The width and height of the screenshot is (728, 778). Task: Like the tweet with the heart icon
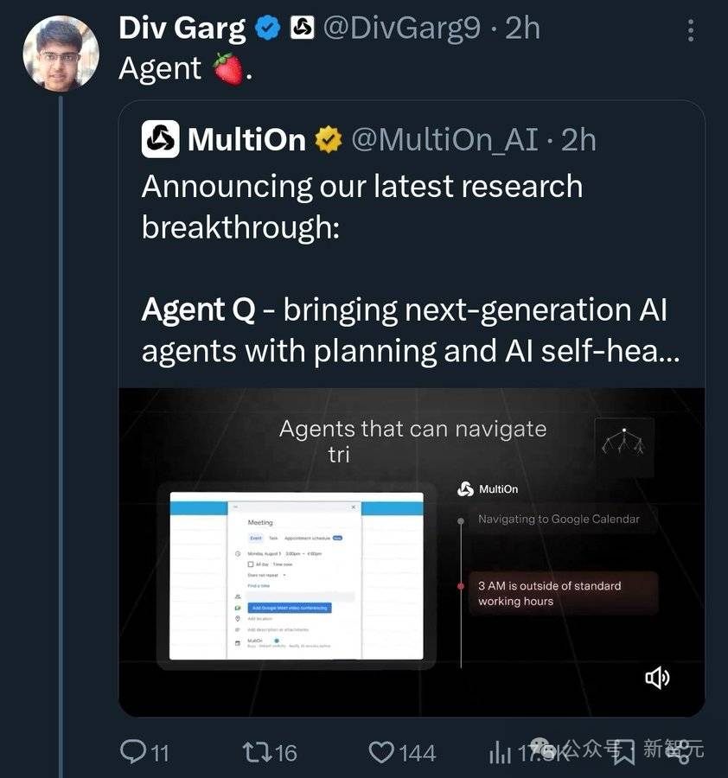382,752
